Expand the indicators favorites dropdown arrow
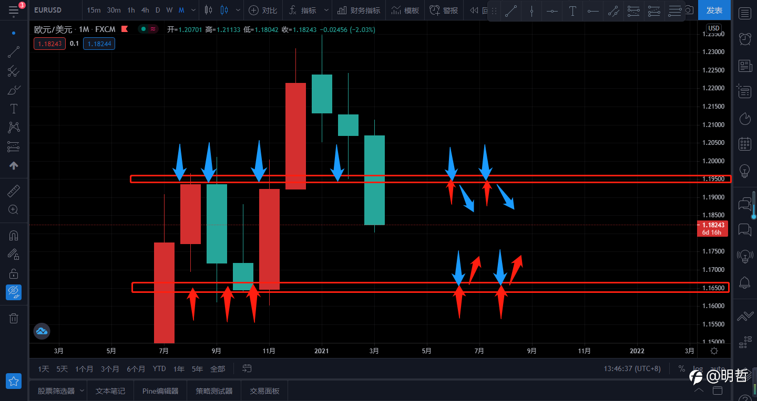 326,10
